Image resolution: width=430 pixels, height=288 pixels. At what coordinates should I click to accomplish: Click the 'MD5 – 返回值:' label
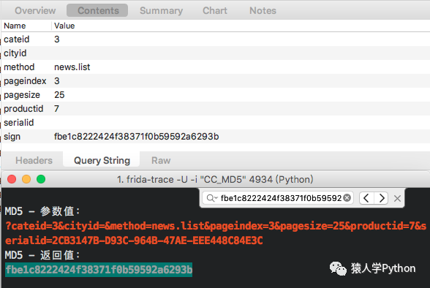pyautogui.click(x=42, y=255)
